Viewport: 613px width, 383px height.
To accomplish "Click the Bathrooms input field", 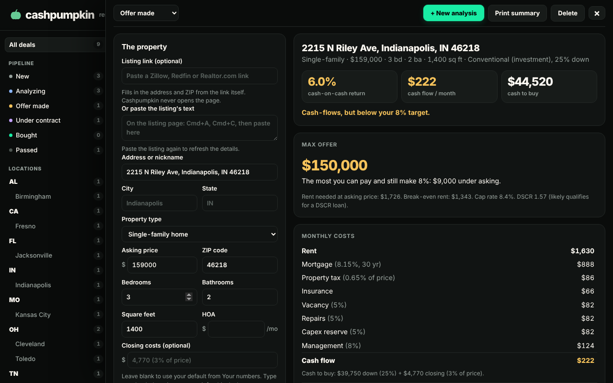I will click(240, 297).
